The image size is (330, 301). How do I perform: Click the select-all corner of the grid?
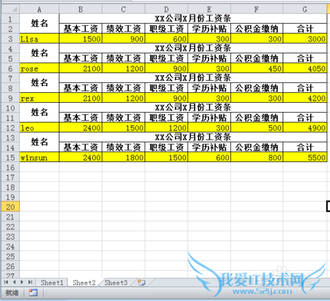(x=11, y=9)
